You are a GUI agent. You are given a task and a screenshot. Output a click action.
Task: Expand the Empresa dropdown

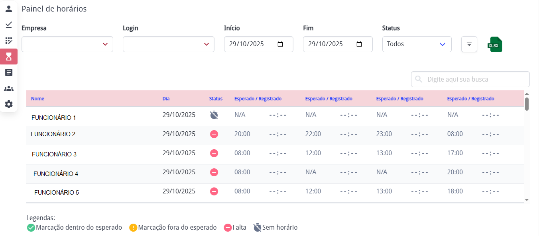coord(67,44)
